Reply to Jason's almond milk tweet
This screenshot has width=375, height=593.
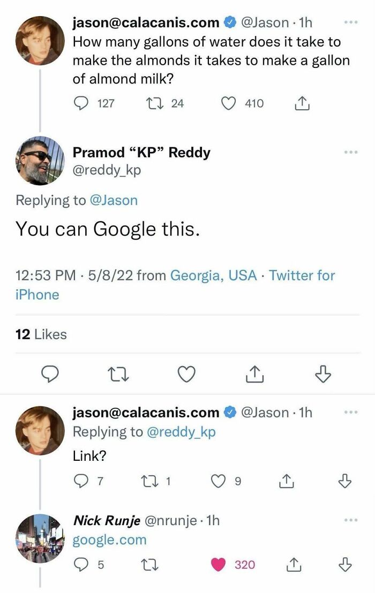coord(81,103)
